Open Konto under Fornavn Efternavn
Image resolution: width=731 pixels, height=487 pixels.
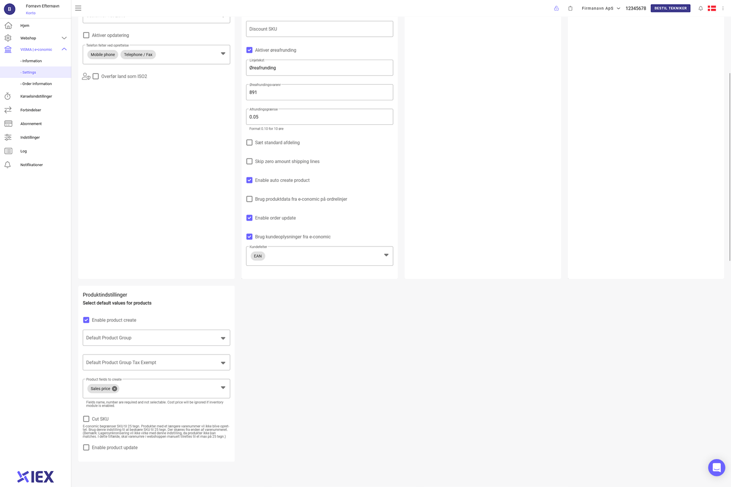(30, 13)
